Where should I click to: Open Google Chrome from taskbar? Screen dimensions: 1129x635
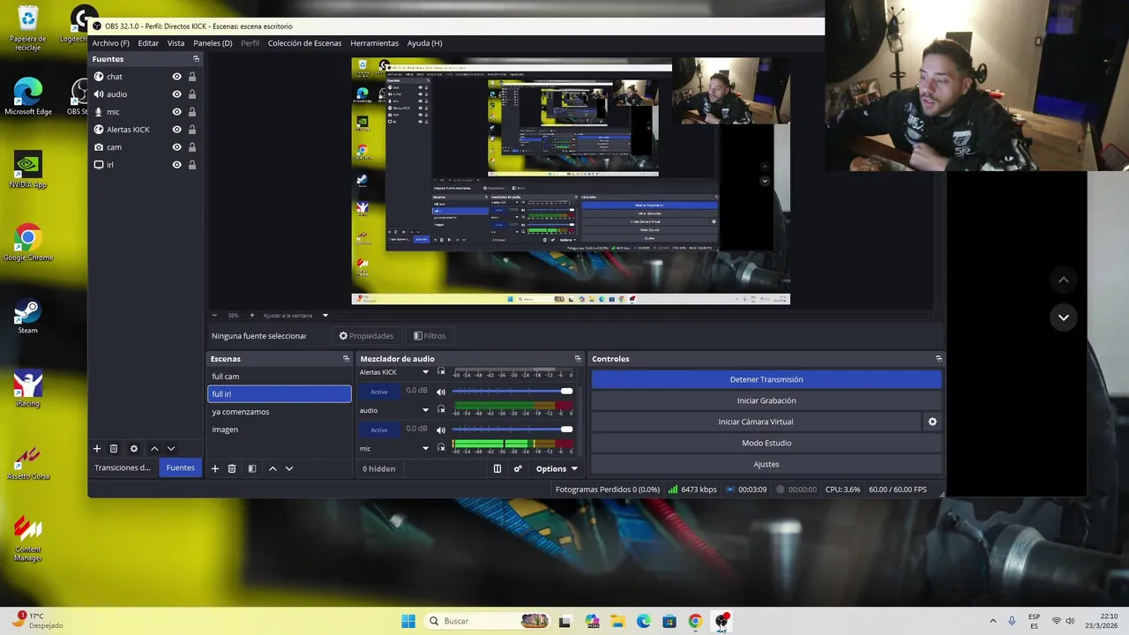pos(695,621)
